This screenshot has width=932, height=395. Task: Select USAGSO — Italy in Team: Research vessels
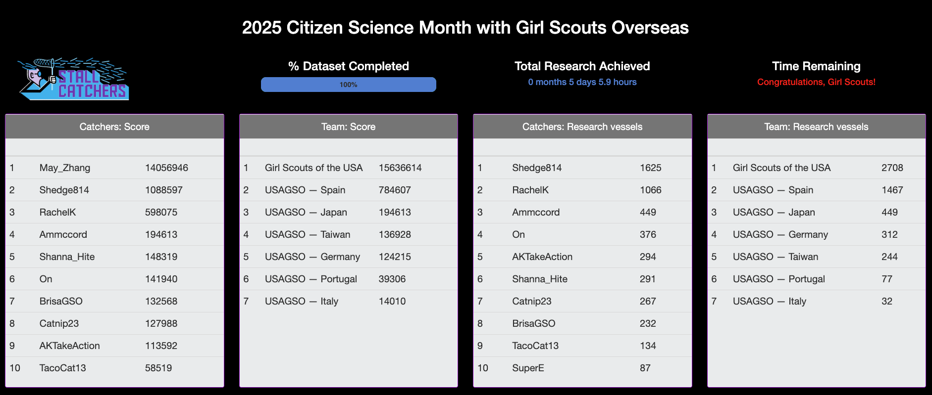[x=770, y=301]
